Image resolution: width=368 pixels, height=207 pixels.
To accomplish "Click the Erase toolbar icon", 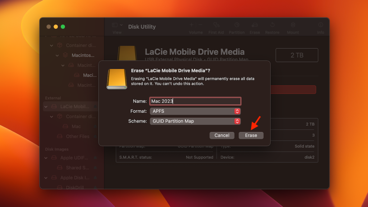I will [x=255, y=25].
